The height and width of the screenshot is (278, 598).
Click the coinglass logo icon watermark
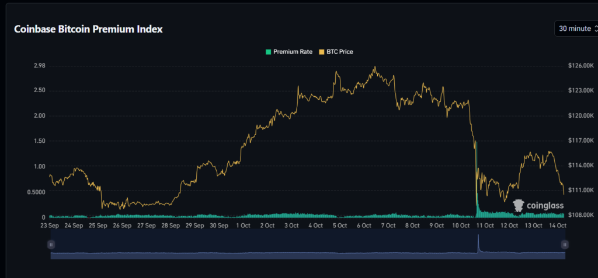pos(518,205)
